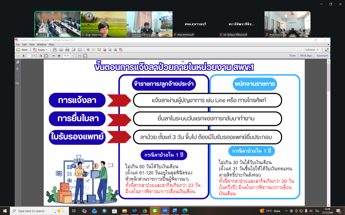Screen dimensions: 345x215
Task: Open the Fill & Sign pane
Action: [306, 55]
